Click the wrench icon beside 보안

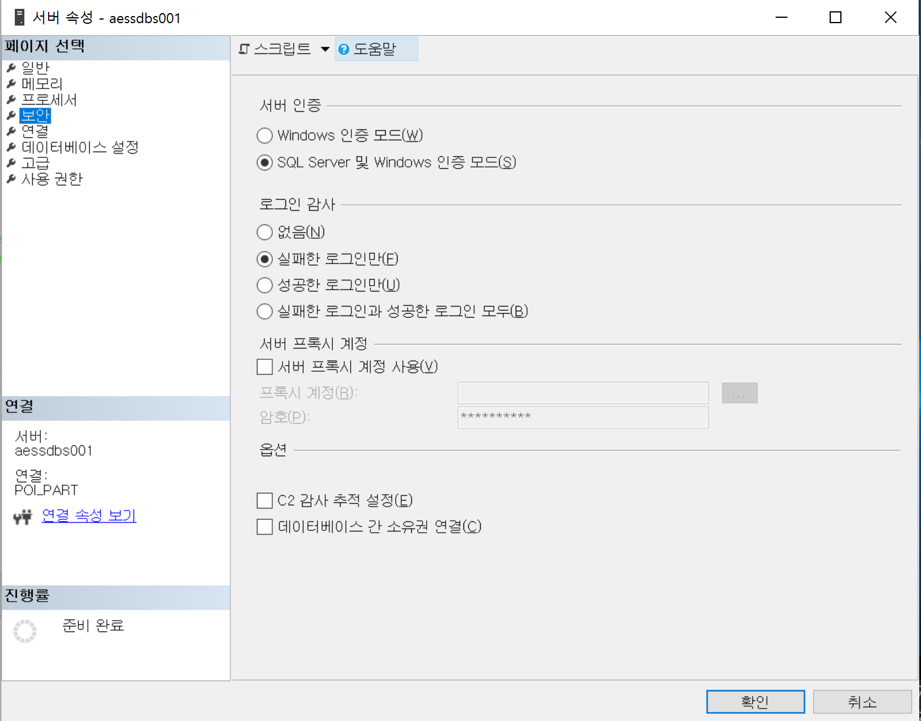pos(11,115)
